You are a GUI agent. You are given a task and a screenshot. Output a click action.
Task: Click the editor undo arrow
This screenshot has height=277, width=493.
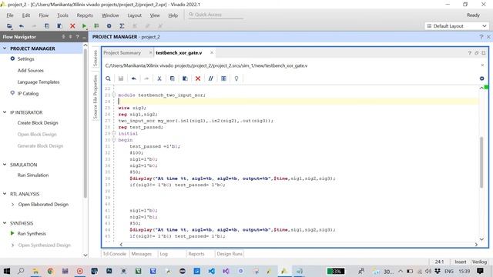coord(134,78)
